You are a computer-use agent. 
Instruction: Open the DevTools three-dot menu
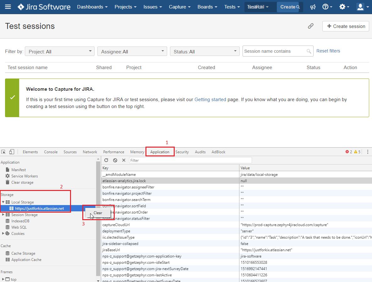tap(368, 152)
